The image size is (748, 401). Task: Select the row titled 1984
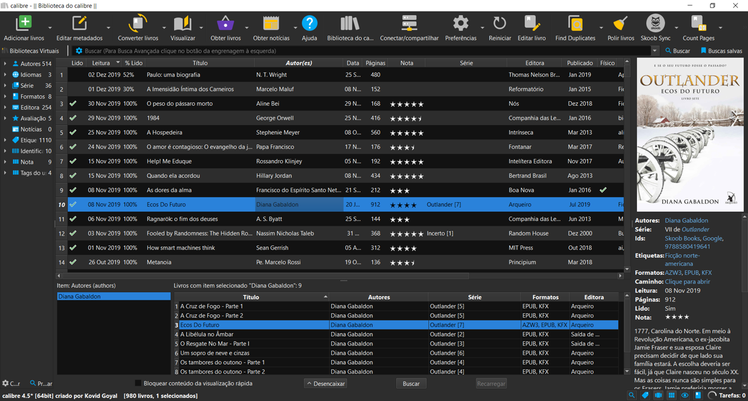pos(340,118)
